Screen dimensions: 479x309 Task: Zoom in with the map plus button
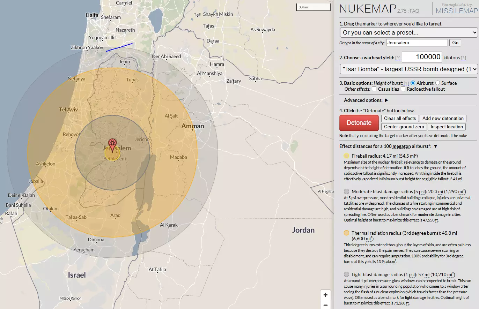(325, 295)
